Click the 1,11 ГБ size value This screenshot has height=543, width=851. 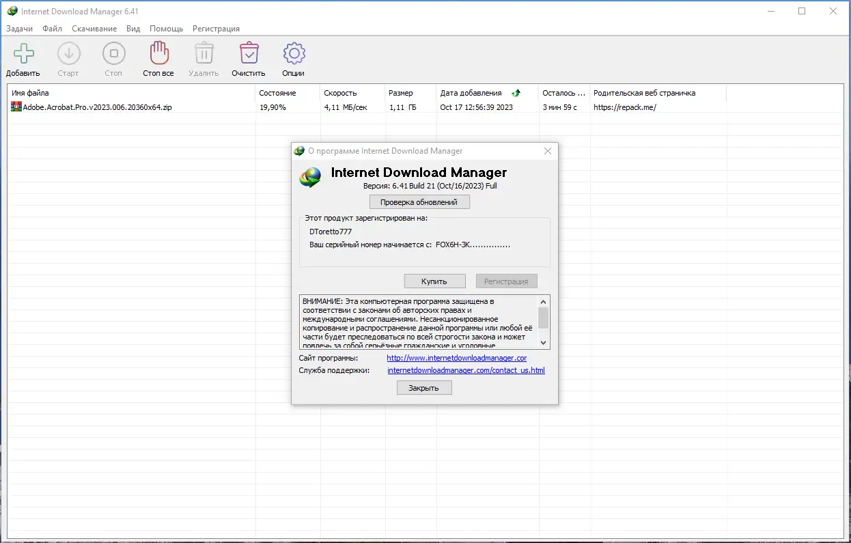[x=402, y=107]
